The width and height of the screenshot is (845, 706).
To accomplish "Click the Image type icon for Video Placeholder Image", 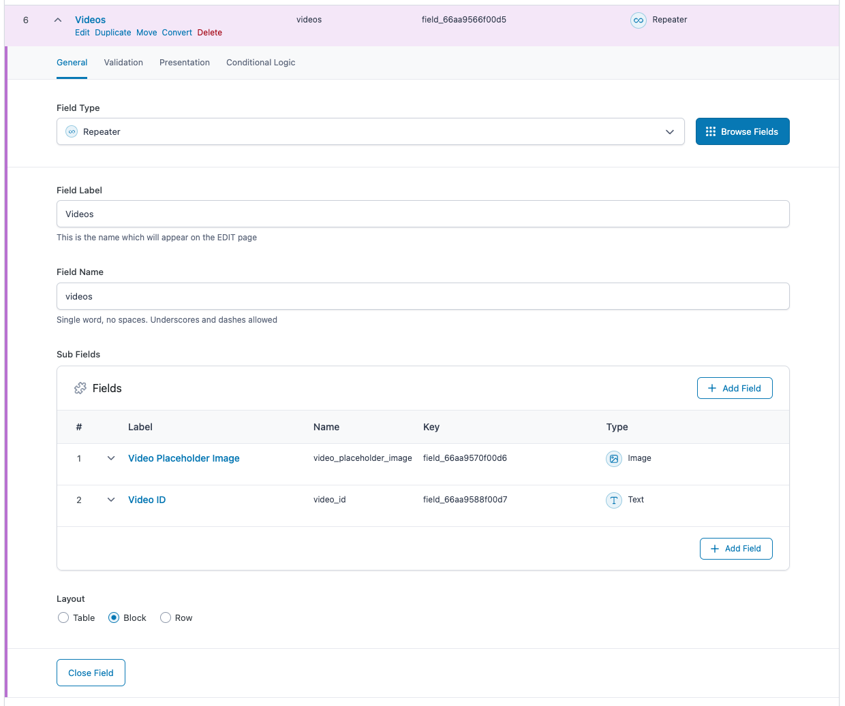I will (614, 459).
